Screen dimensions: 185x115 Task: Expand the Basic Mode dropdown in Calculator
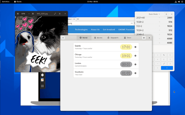point(154,14)
